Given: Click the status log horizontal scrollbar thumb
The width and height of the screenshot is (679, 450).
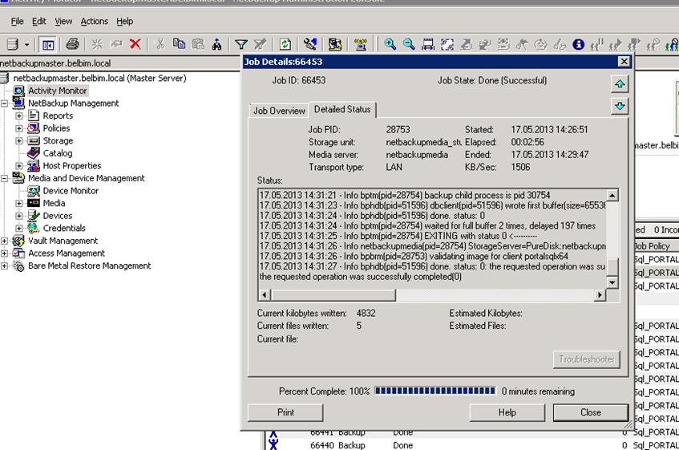Looking at the screenshot, I should click(x=333, y=295).
